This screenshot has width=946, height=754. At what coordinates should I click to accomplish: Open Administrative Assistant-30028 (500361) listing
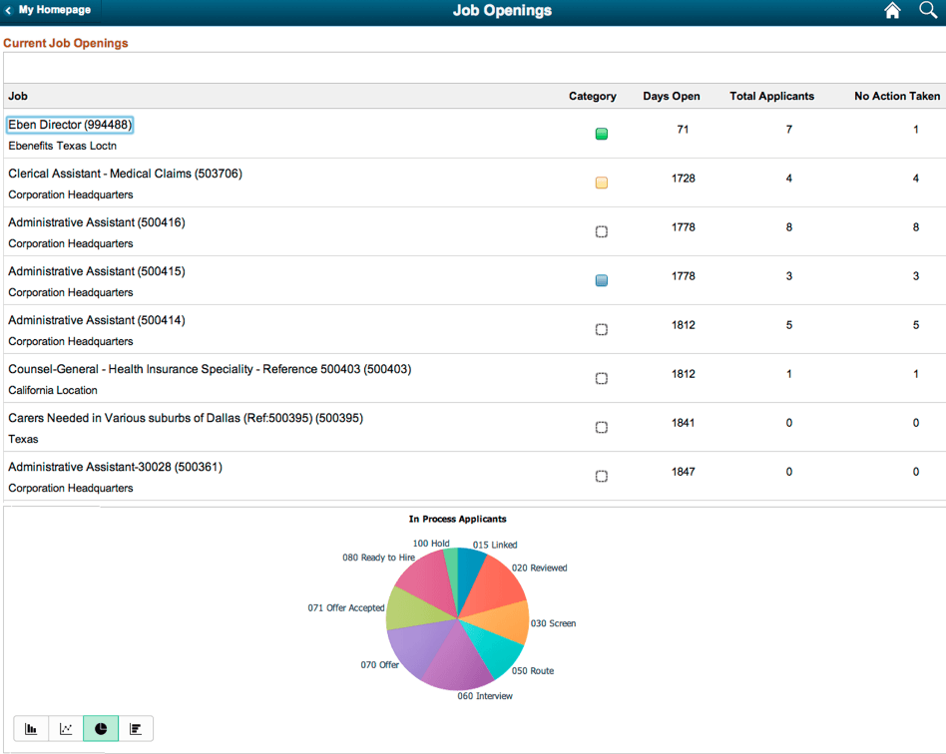[x=115, y=466]
